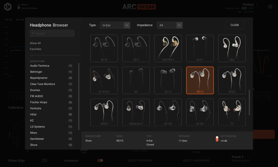Click into the Search field
Viewport: 278px width, 167px height.
pos(52,33)
